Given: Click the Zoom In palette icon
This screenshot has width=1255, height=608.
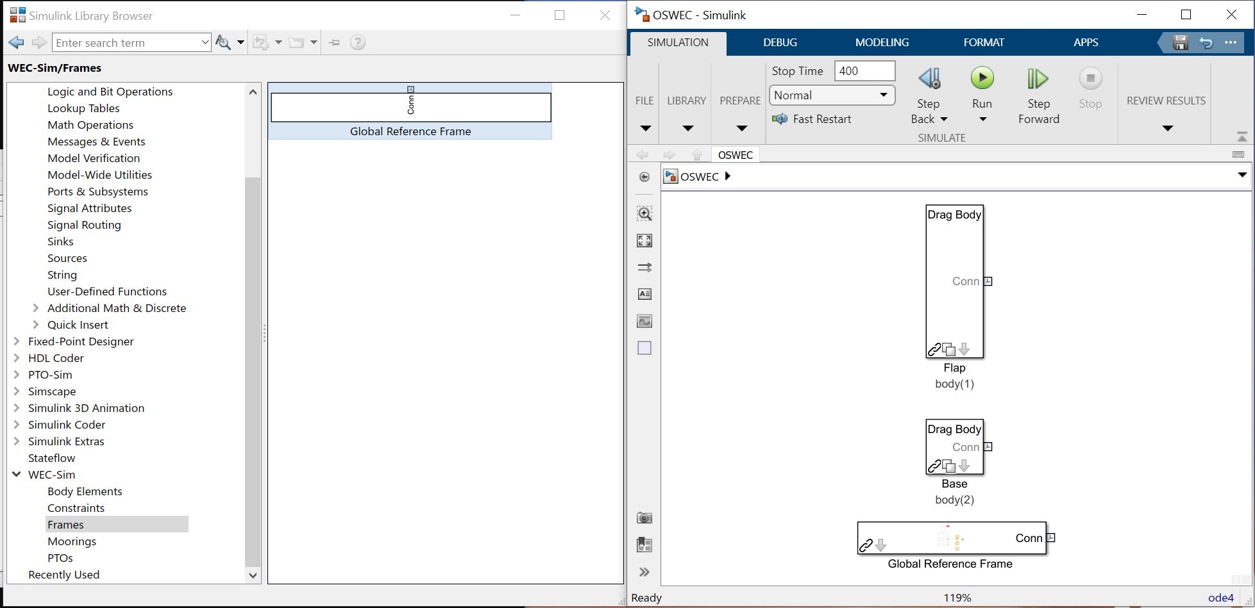Looking at the screenshot, I should [x=644, y=213].
